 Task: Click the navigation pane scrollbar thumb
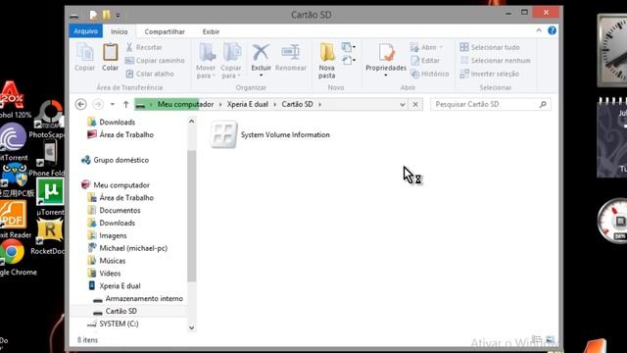coord(192,216)
